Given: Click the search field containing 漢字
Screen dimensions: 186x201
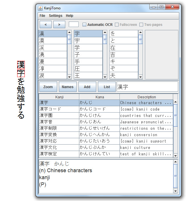Looking at the screenshot, I should [x=147, y=87].
